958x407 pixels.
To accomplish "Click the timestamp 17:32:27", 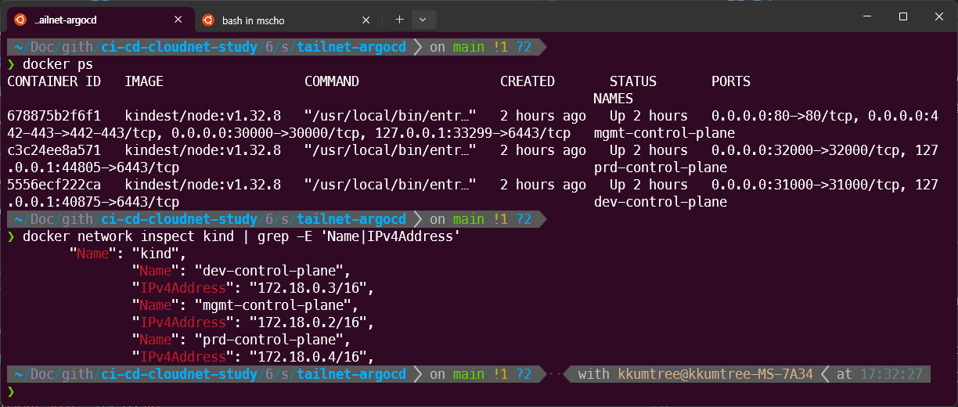I will coord(891,374).
